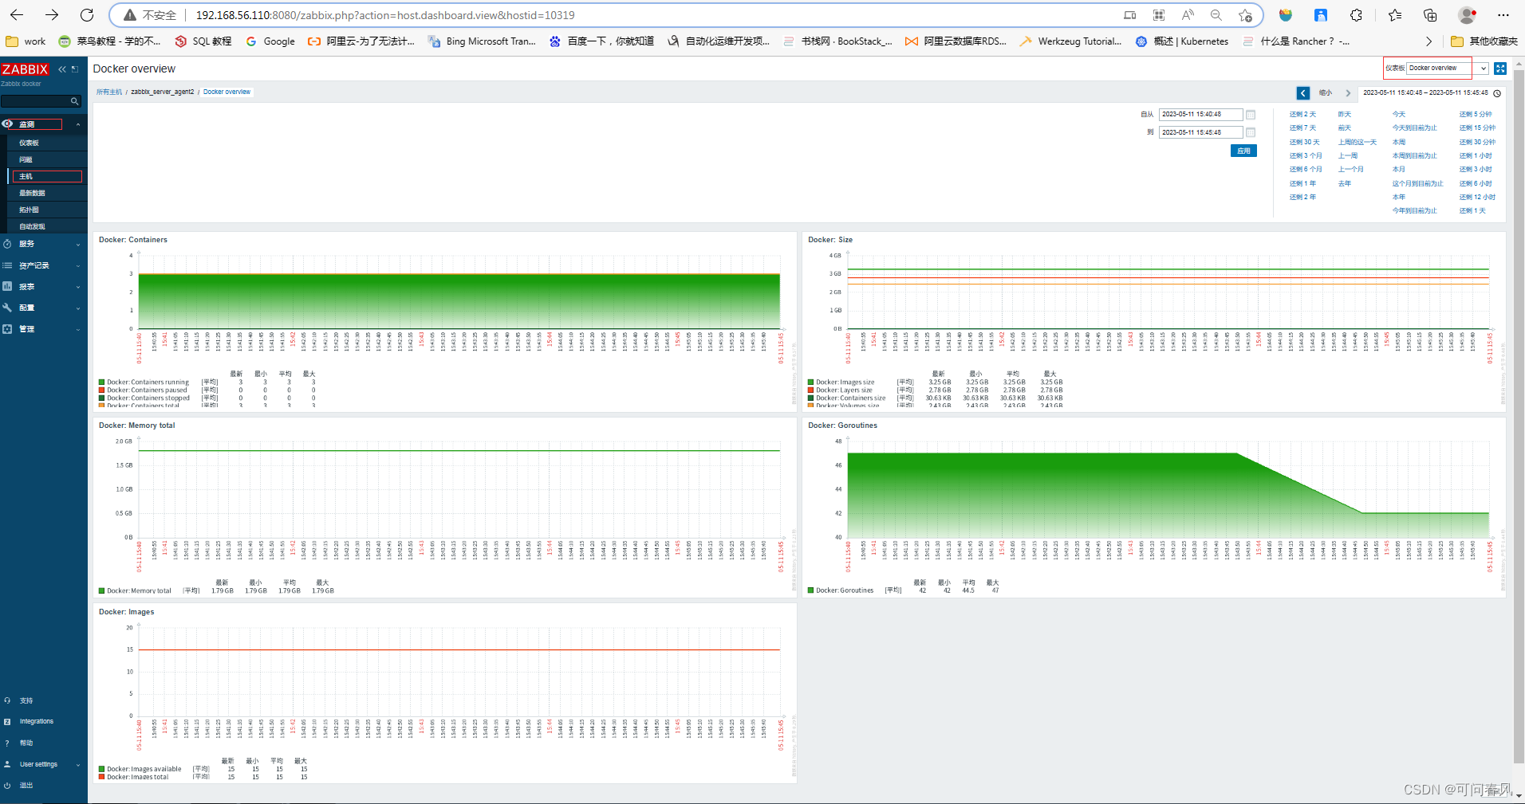Click the 自从 date input field
Viewport: 1525px width, 804px height.
pyautogui.click(x=1200, y=114)
